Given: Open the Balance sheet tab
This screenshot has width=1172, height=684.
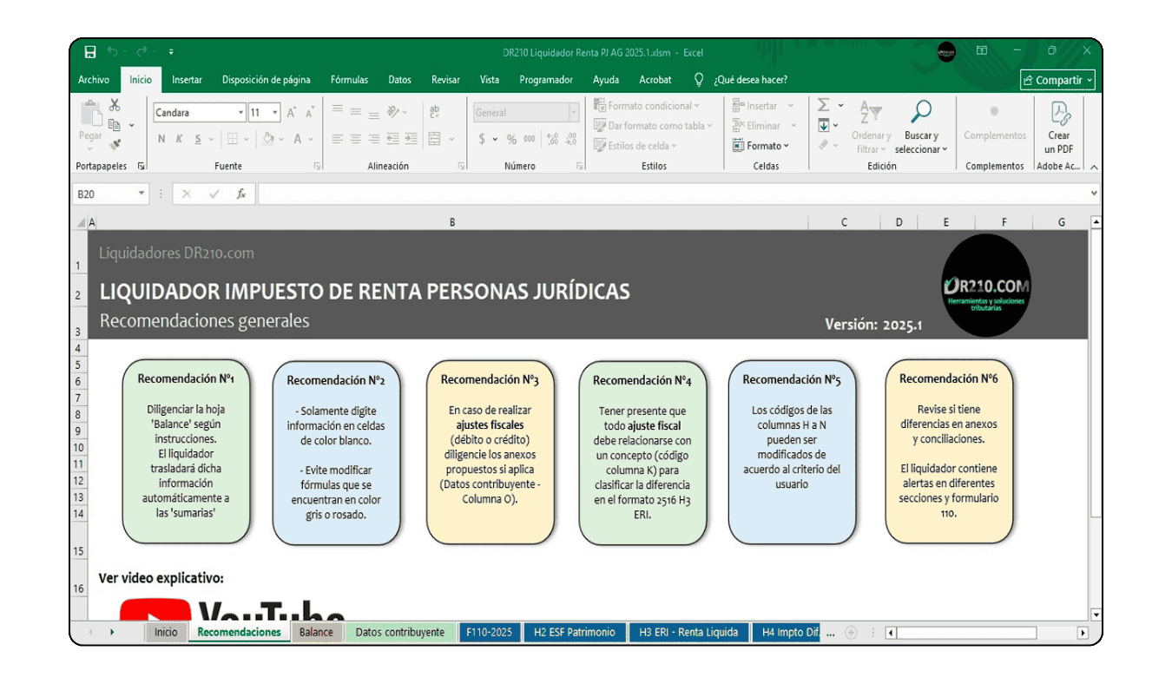Looking at the screenshot, I should [x=317, y=632].
